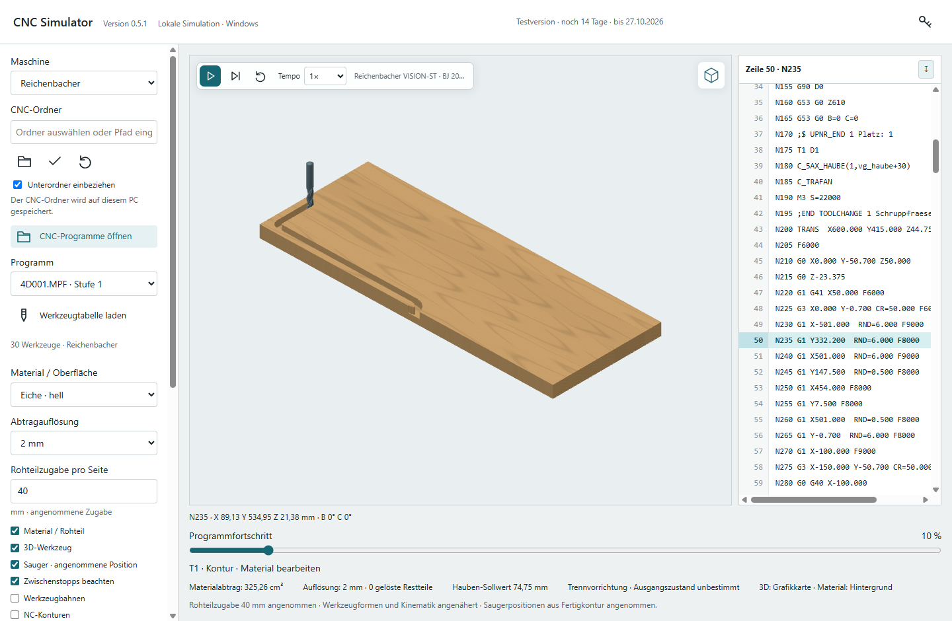Click the Rohteilzugabe pro Seite field
952x621 pixels.
pos(84,491)
